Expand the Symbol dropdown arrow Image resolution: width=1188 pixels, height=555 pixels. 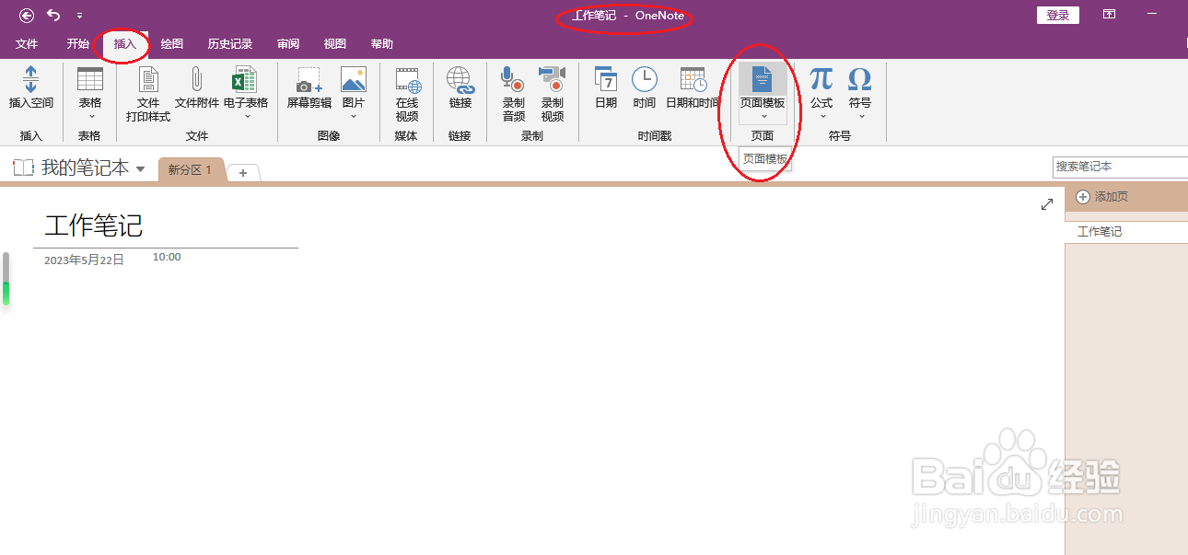click(x=860, y=116)
